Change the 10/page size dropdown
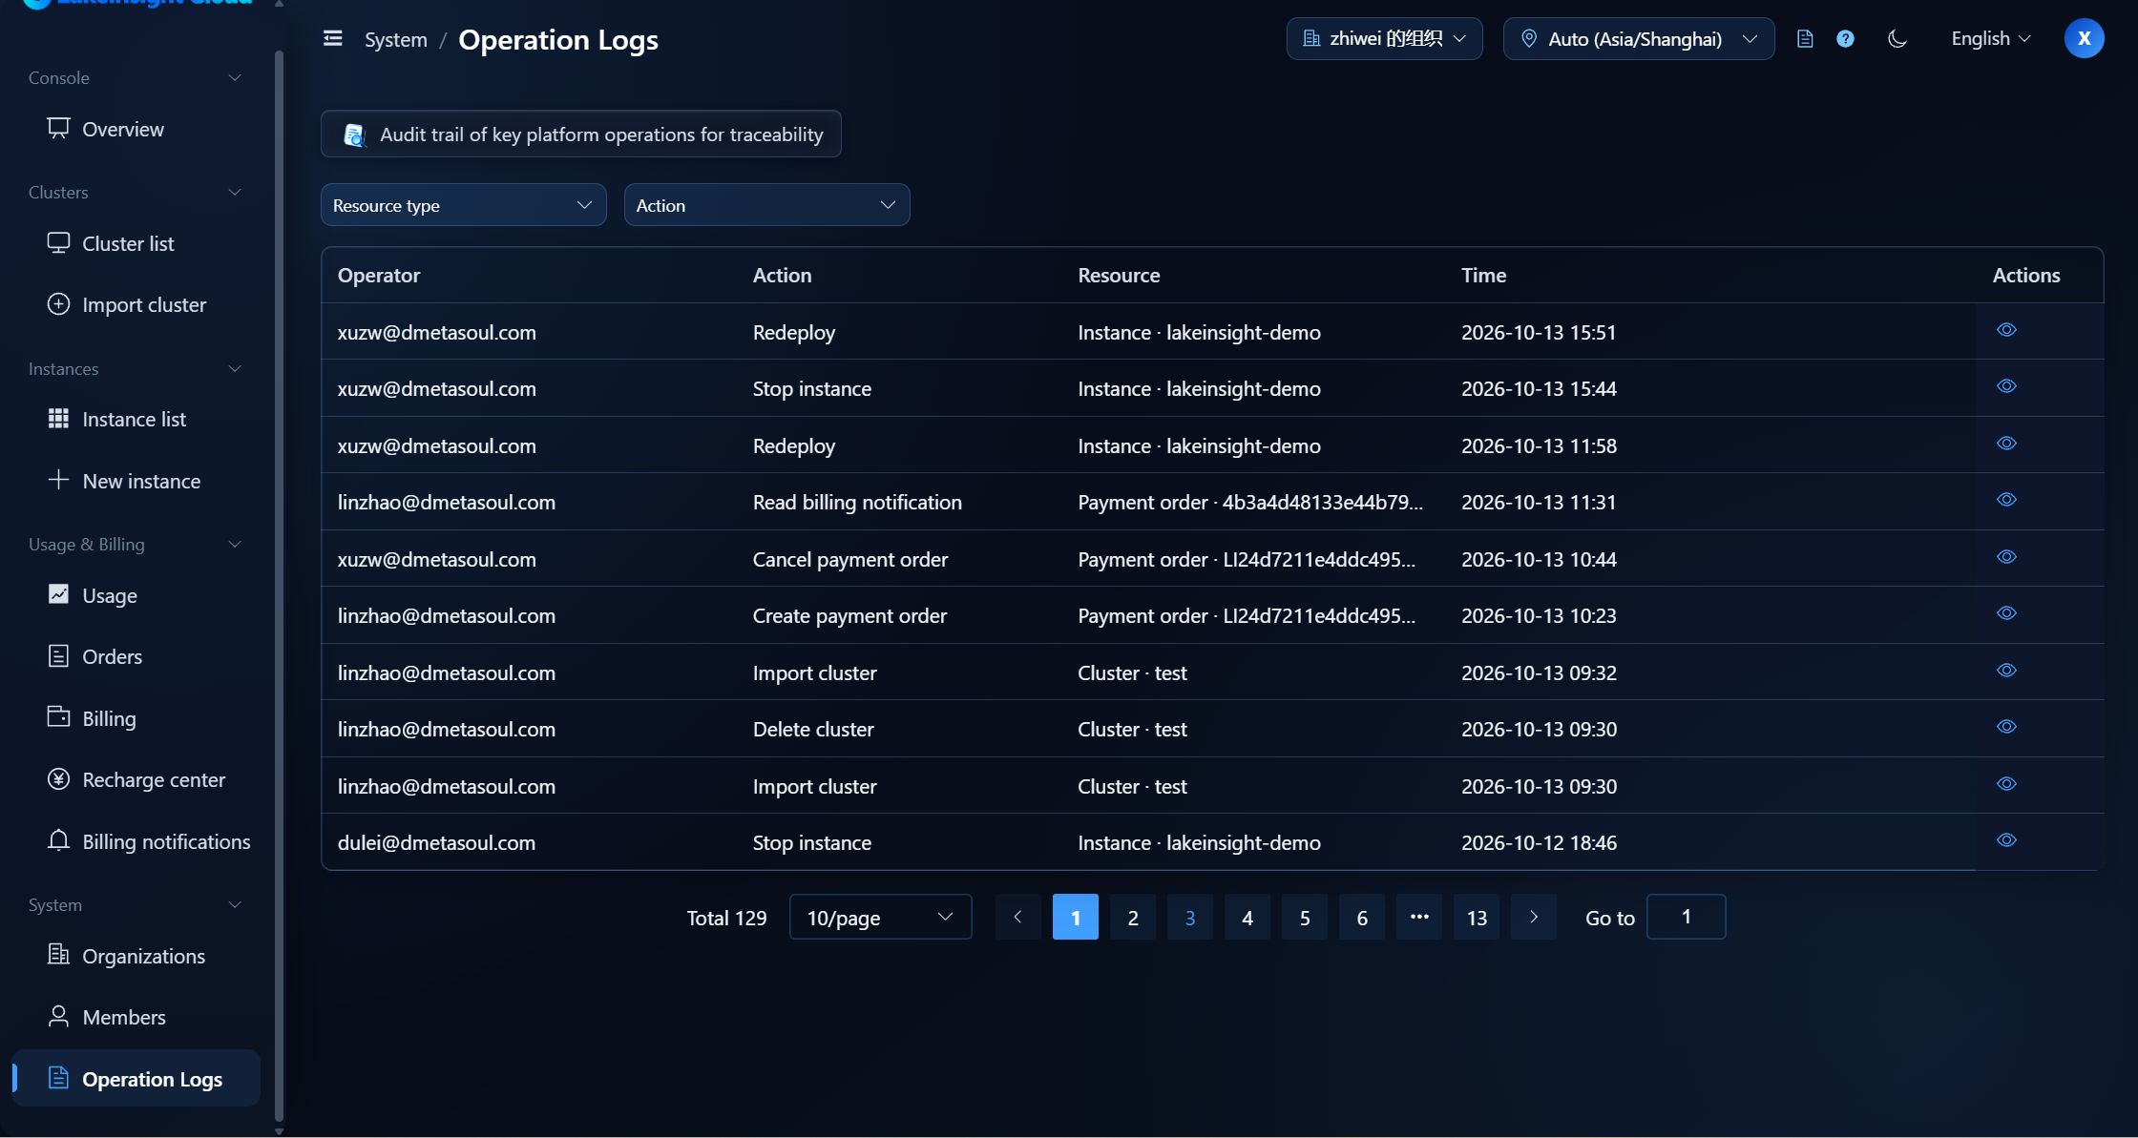This screenshot has height=1138, width=2138. 880,917
